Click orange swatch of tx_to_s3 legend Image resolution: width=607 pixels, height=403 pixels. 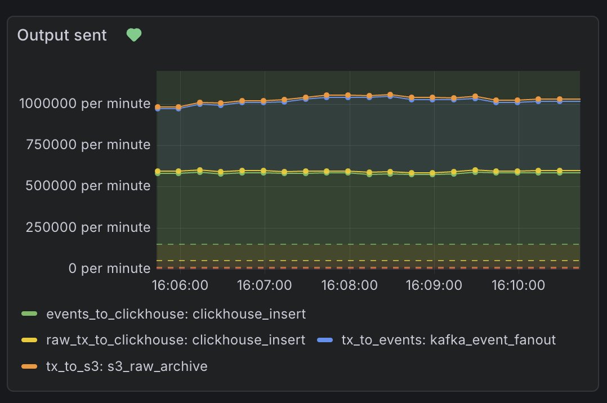pyautogui.click(x=29, y=366)
